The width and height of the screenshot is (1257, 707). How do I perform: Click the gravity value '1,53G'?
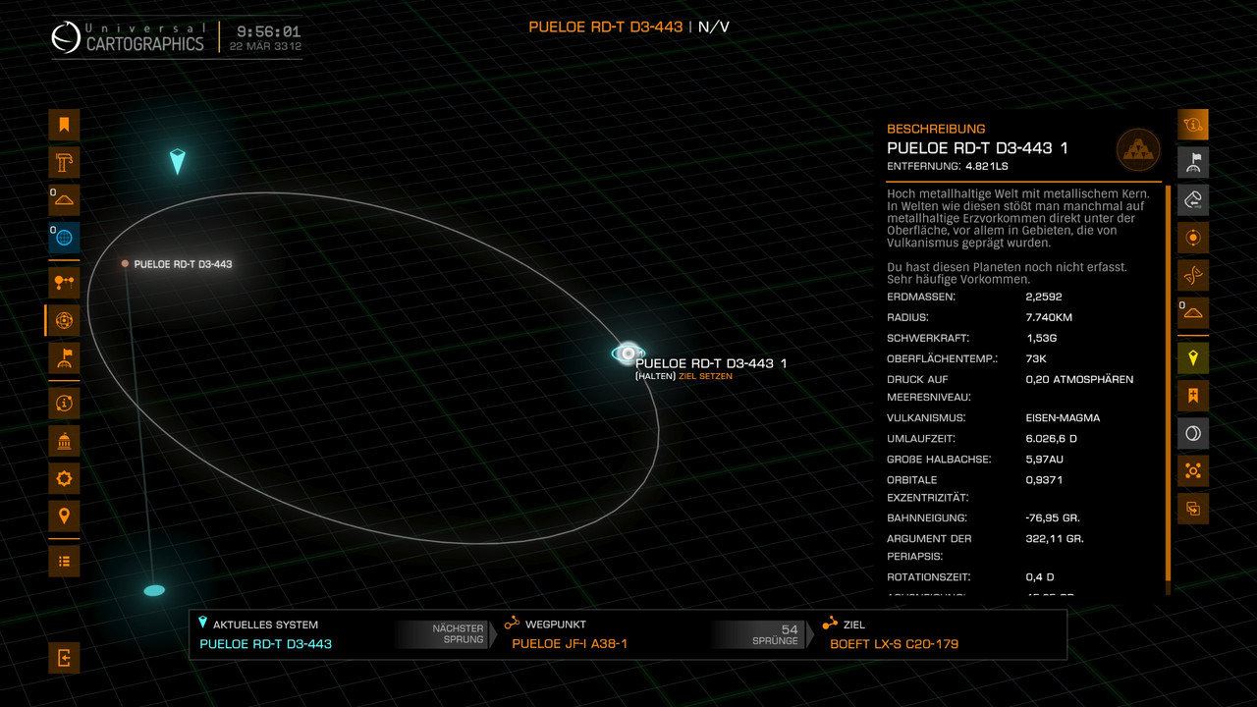point(1041,338)
